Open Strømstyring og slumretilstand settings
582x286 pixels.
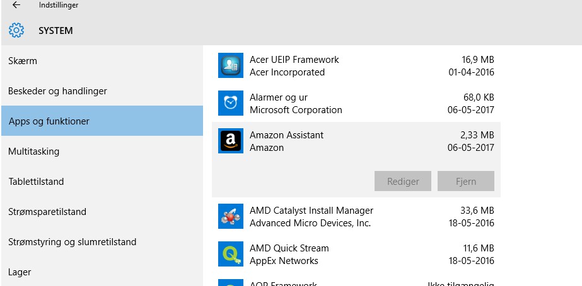(102, 242)
